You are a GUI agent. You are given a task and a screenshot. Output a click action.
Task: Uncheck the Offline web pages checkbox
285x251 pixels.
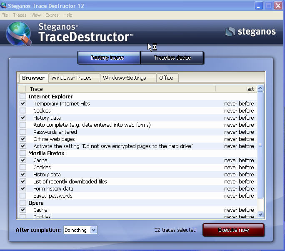click(x=23, y=139)
